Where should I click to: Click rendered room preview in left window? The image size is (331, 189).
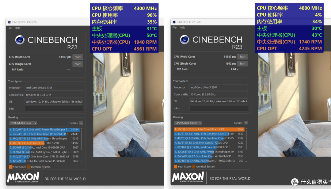tap(128, 105)
